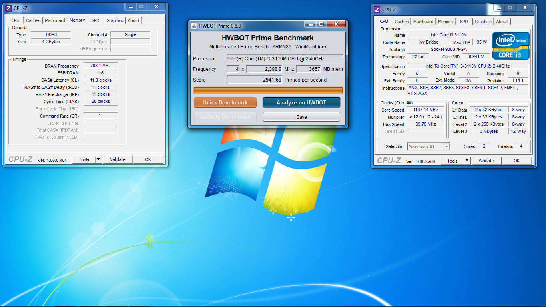Click OK button in left CPU-Z

(148, 159)
